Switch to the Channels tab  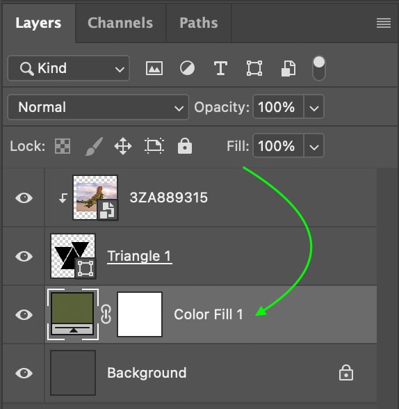120,23
